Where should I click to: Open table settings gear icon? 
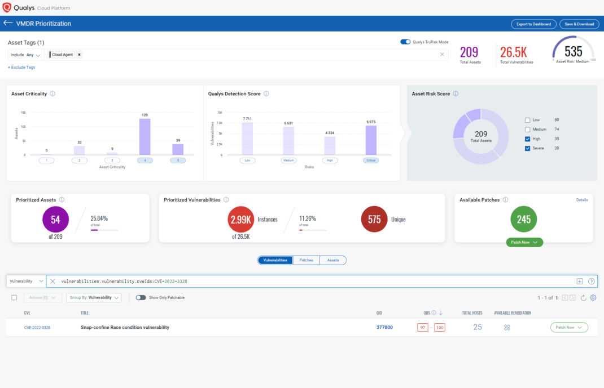click(x=593, y=297)
